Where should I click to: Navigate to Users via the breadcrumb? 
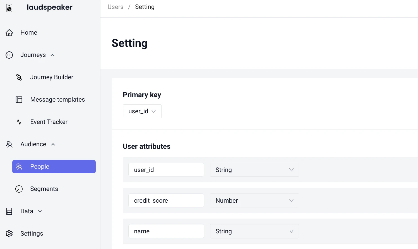click(115, 7)
